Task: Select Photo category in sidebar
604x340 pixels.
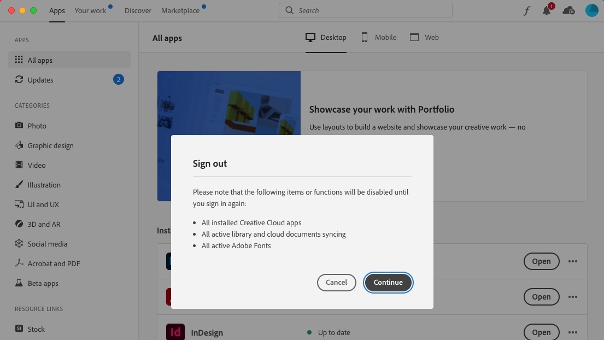Action: pos(37,126)
